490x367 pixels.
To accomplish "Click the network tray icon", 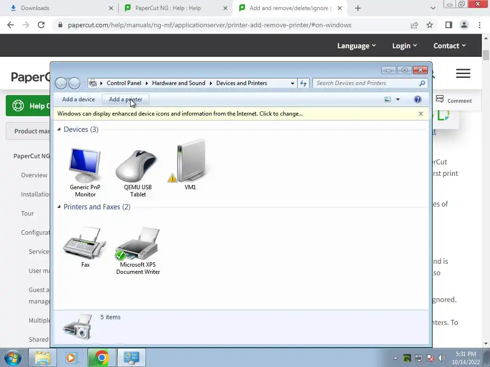I will pyautogui.click(x=418, y=358).
